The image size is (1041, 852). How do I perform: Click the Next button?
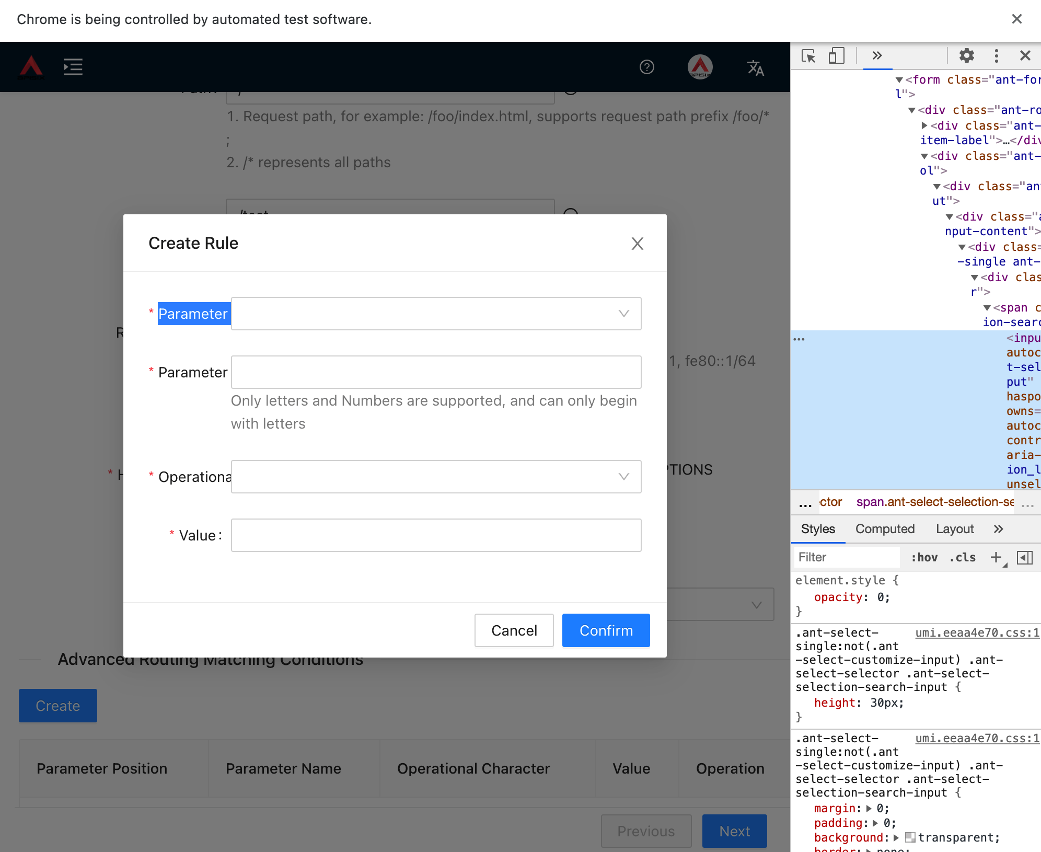tap(734, 831)
